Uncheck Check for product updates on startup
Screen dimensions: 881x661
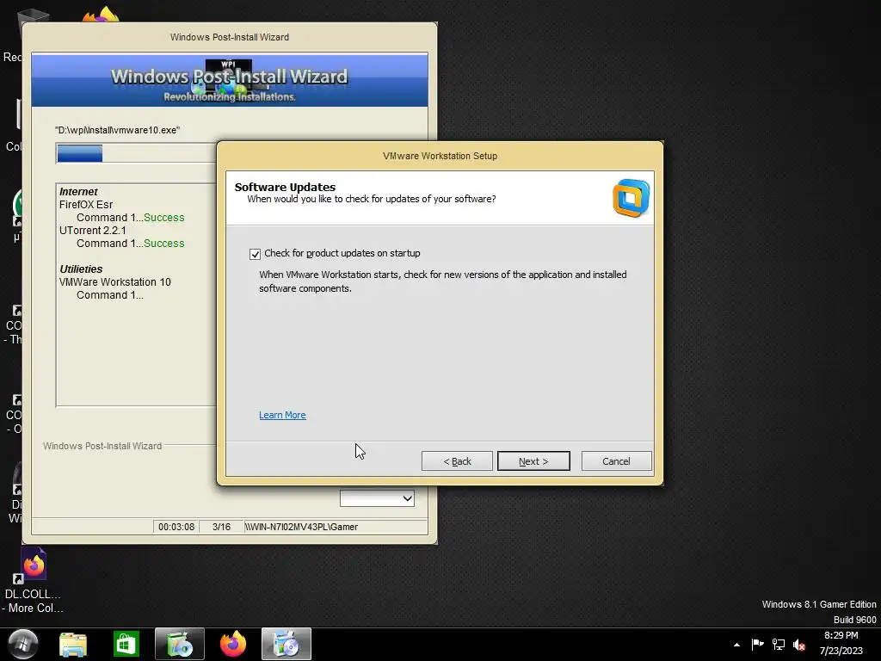click(x=255, y=254)
